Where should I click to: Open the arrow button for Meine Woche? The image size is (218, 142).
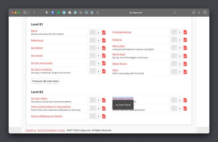180,64
